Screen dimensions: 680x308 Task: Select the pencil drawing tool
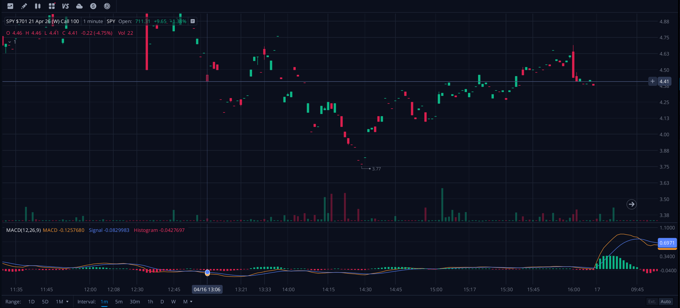(24, 6)
